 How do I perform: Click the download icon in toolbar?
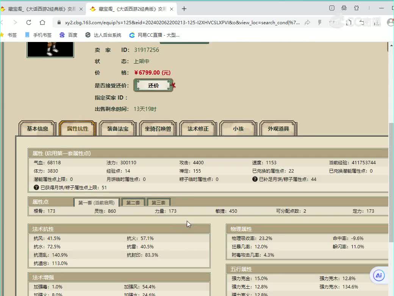pos(377,23)
